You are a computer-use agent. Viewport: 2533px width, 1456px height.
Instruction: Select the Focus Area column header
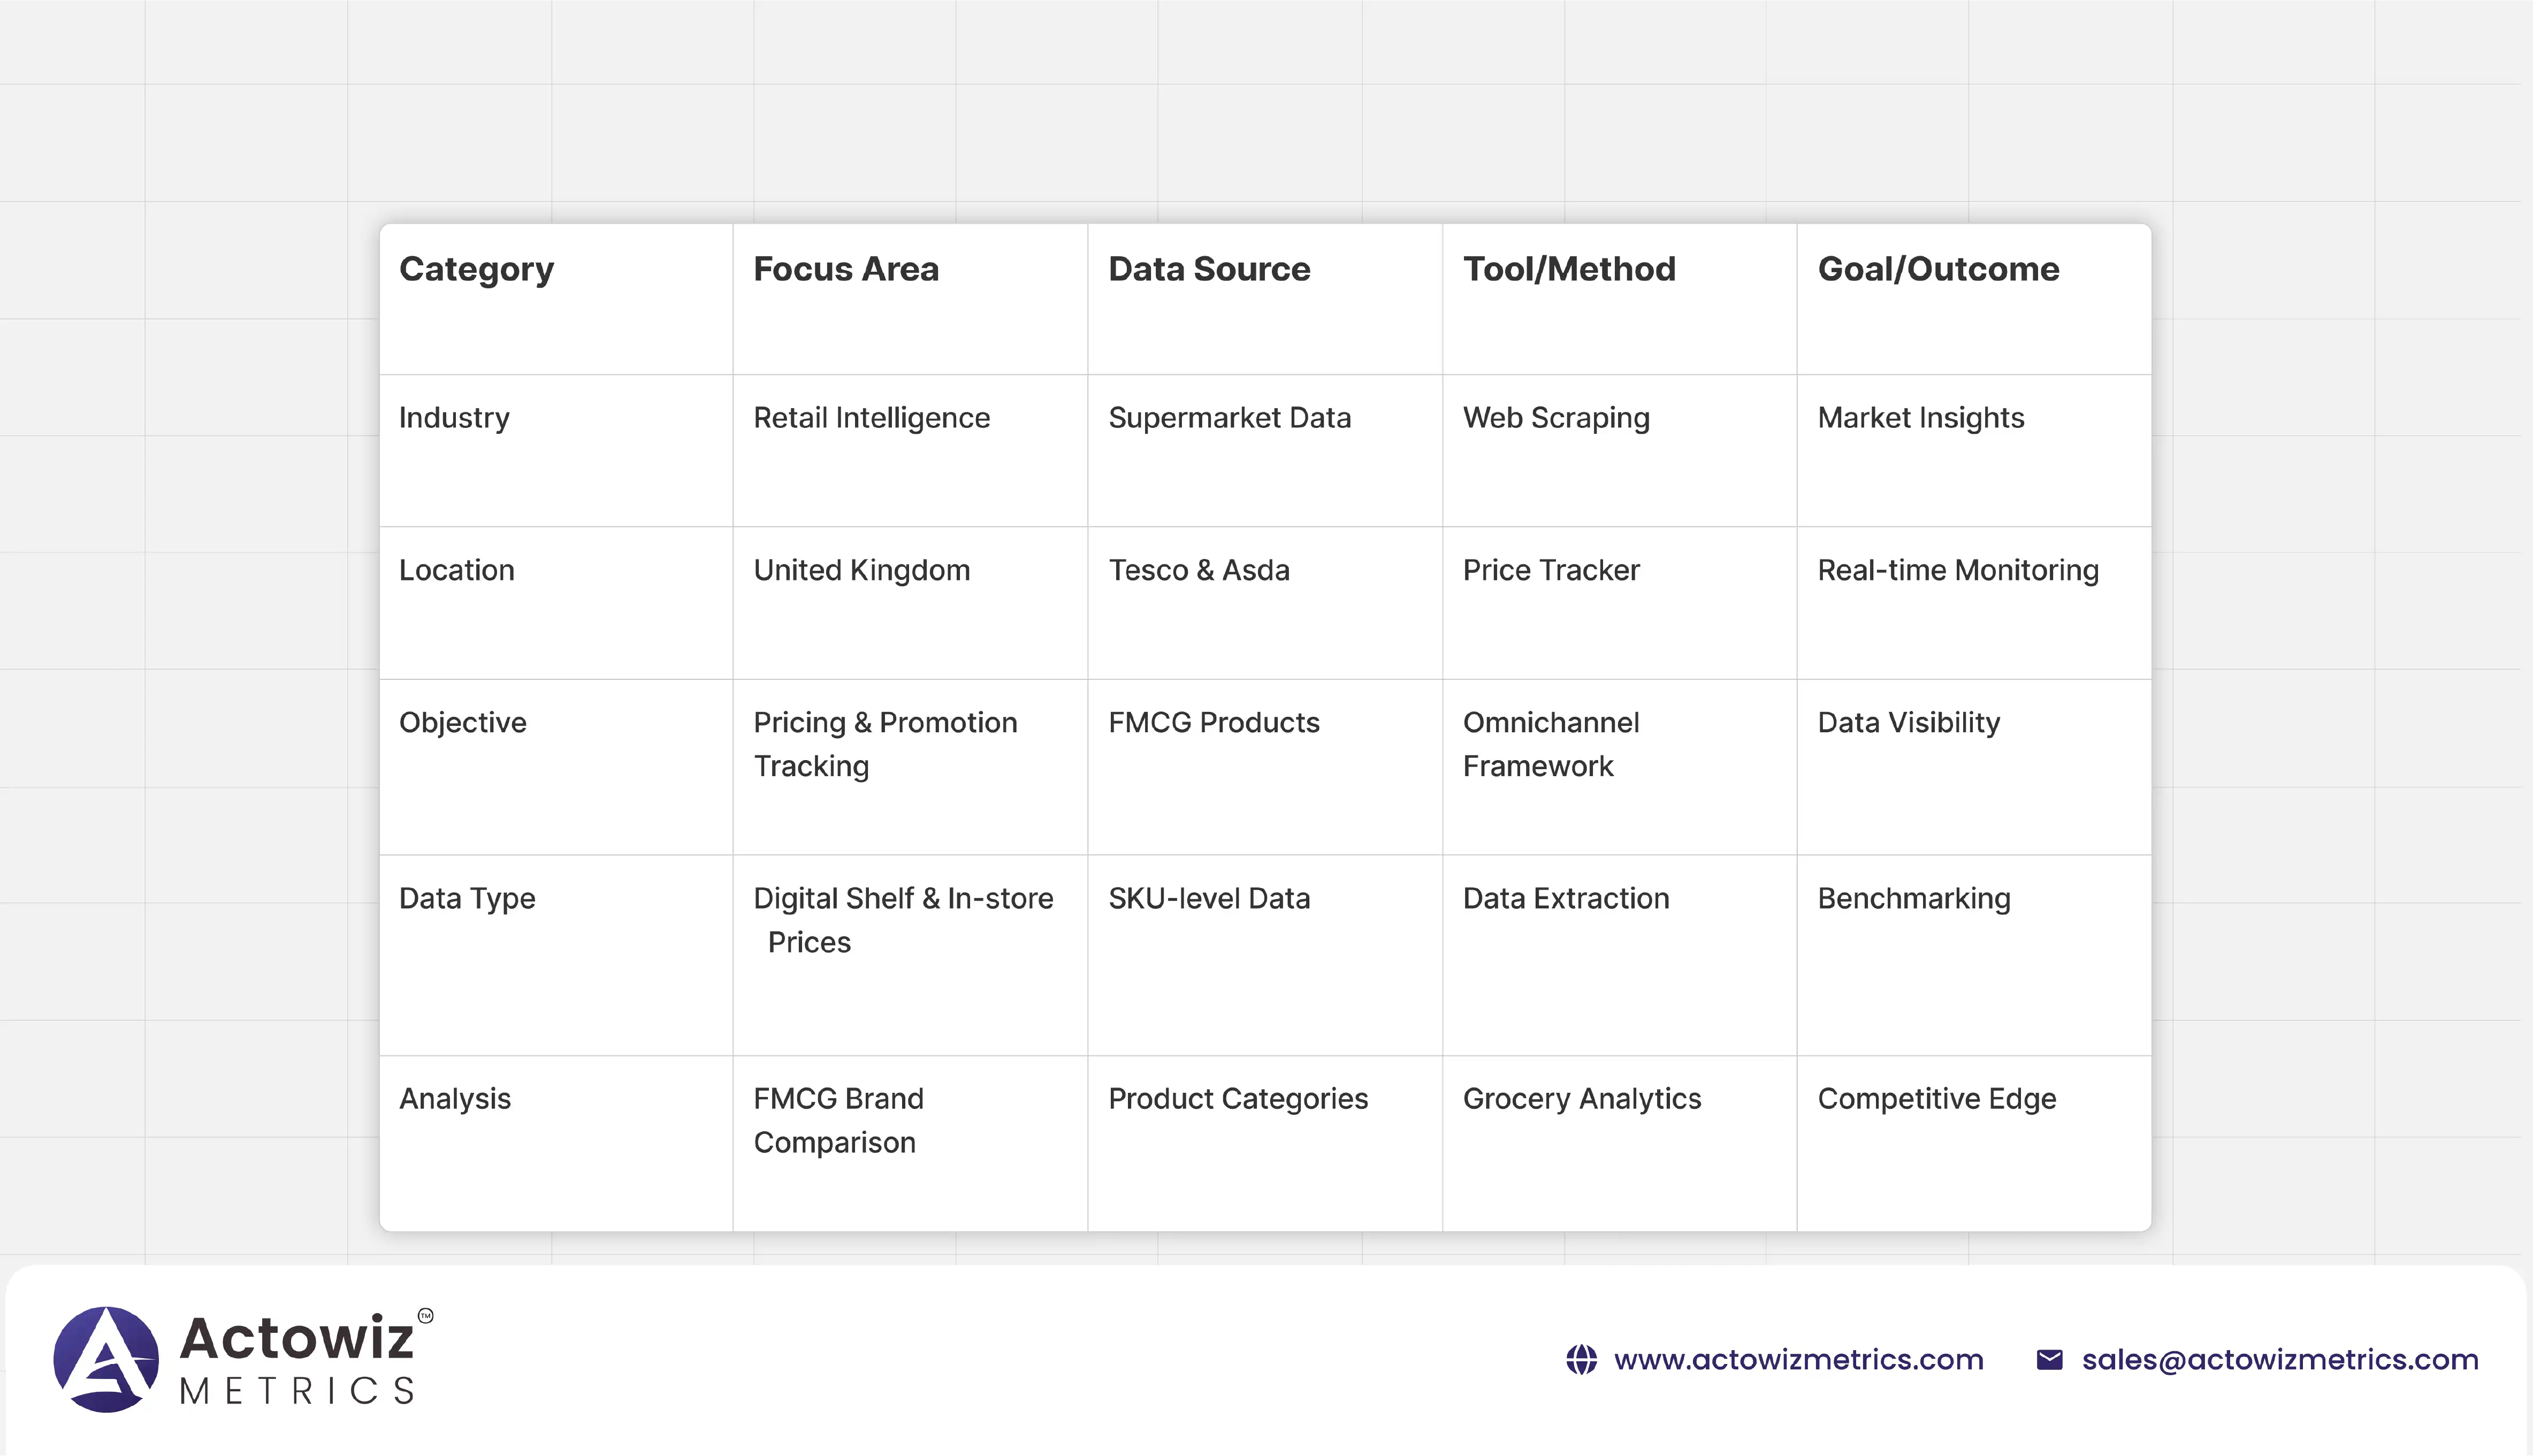(x=846, y=269)
